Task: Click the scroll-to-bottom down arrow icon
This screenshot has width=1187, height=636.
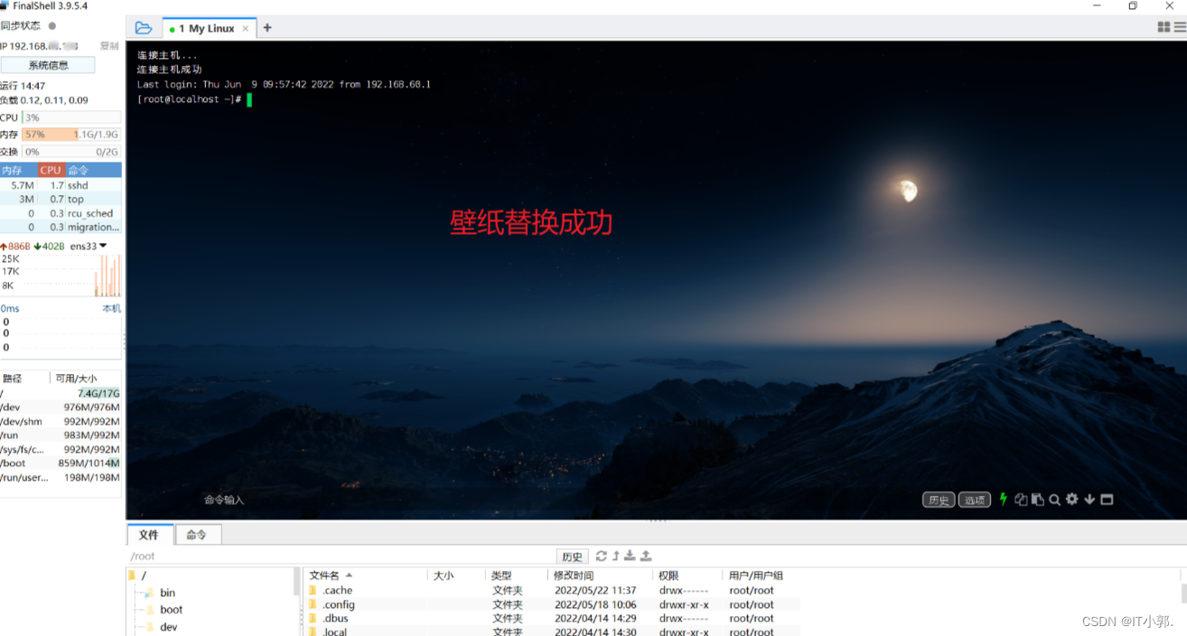Action: pos(1089,500)
